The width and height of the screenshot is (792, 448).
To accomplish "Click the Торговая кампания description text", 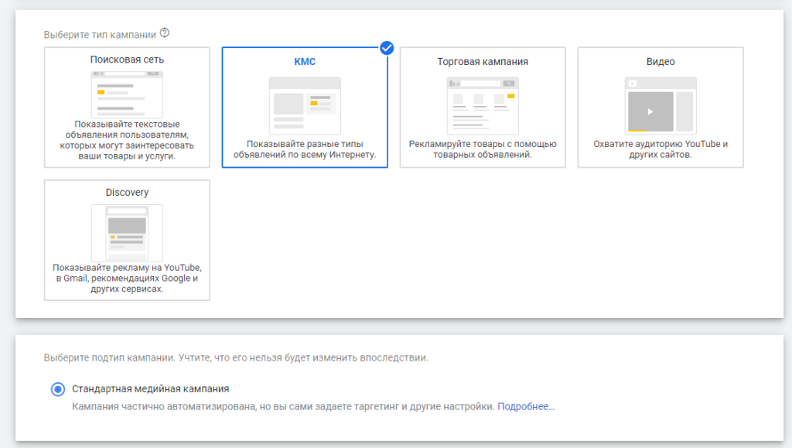I will 483,149.
